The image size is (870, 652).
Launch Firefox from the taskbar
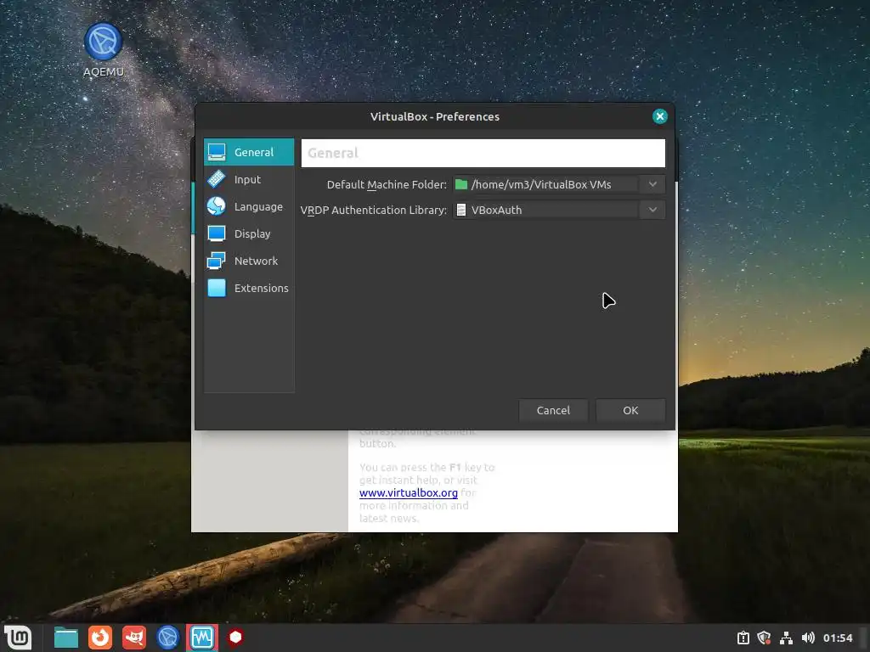tap(100, 638)
